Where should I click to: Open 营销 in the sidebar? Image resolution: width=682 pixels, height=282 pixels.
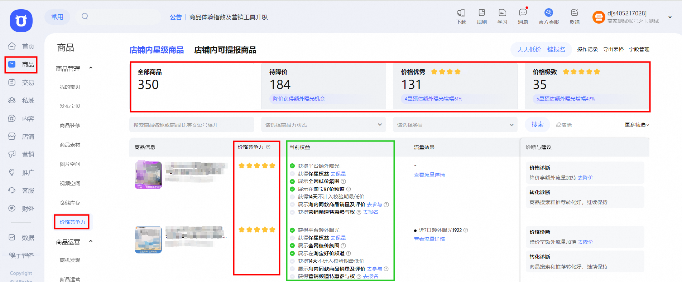21,154
